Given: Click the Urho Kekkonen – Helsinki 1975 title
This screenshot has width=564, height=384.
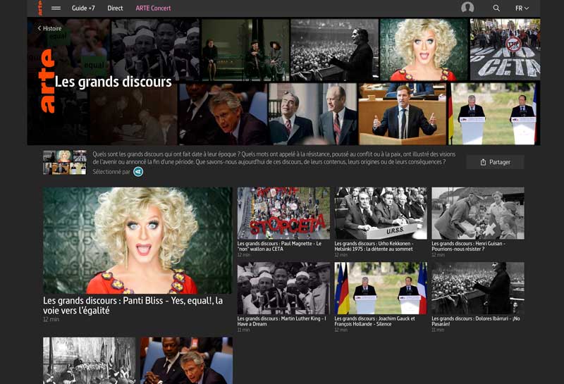Looking at the screenshot, I should coord(374,246).
